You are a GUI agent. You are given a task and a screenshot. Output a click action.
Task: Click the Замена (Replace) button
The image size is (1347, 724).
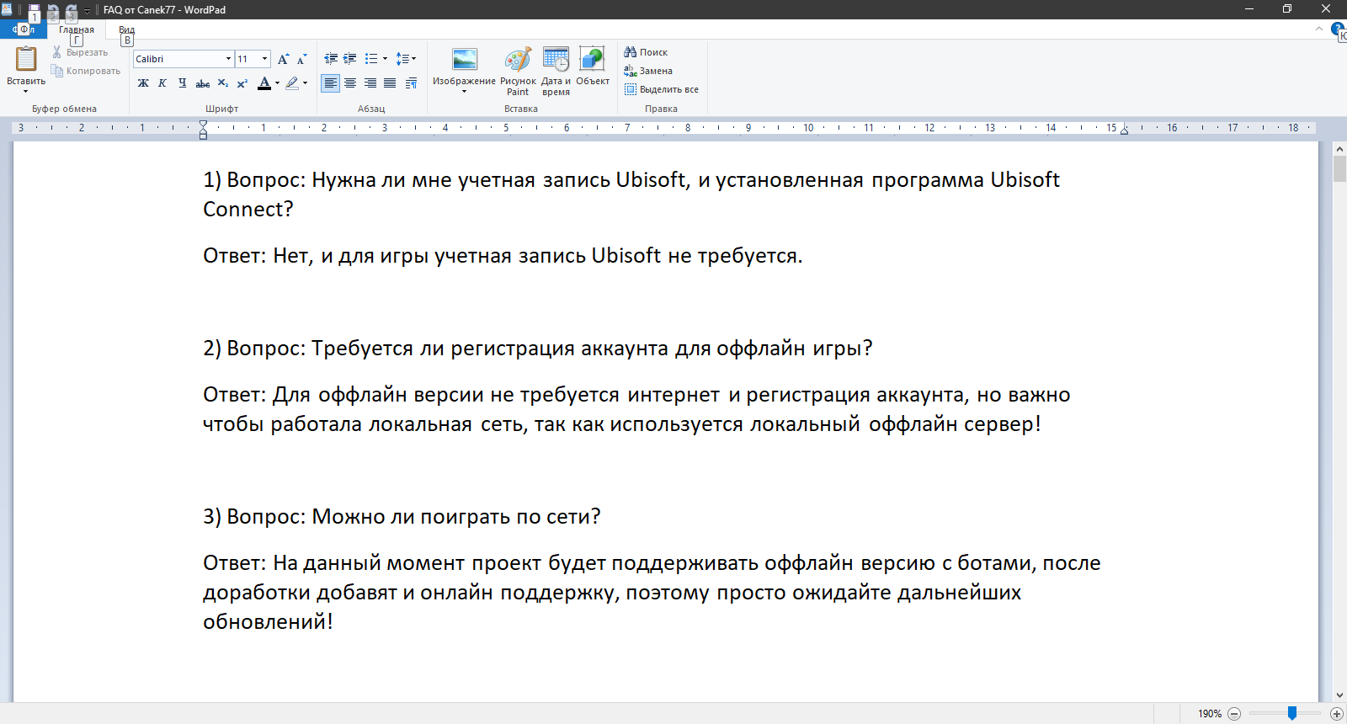(x=648, y=71)
